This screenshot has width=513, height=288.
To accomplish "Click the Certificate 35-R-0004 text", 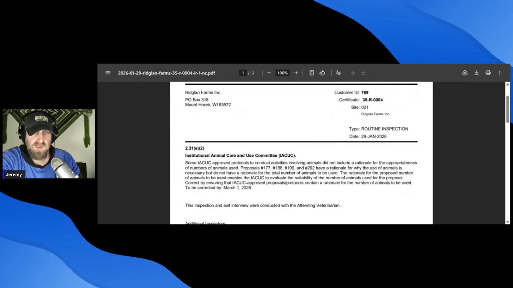I will 361,100.
